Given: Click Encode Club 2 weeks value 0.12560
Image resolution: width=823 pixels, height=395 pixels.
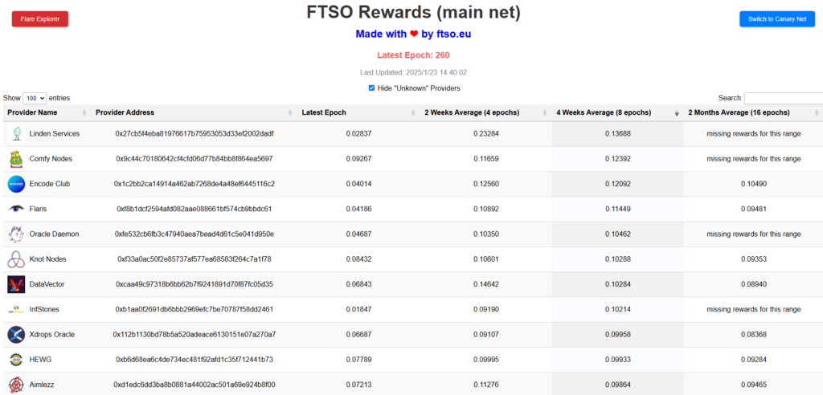Looking at the screenshot, I should tap(486, 184).
